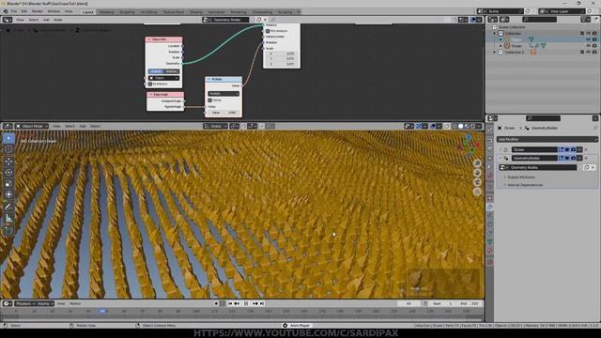Select the Select Box tool in viewport toolbar
The image size is (601, 338).
coord(8,138)
